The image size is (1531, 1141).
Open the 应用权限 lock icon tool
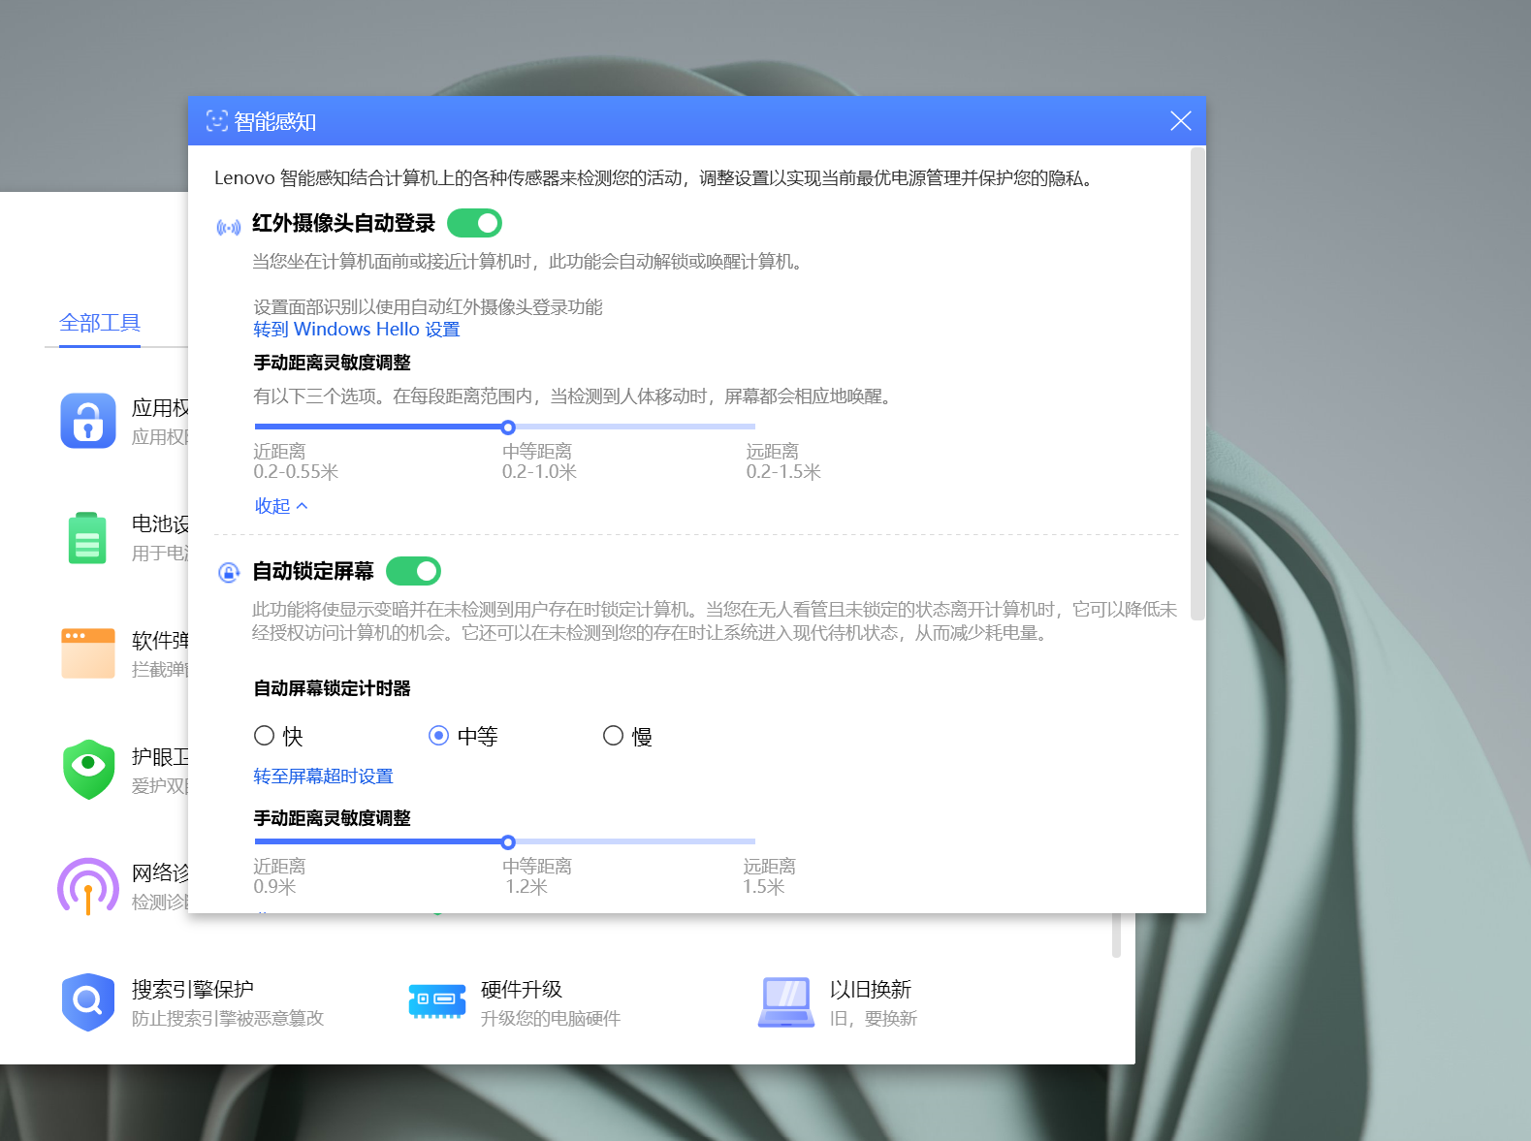(x=88, y=421)
